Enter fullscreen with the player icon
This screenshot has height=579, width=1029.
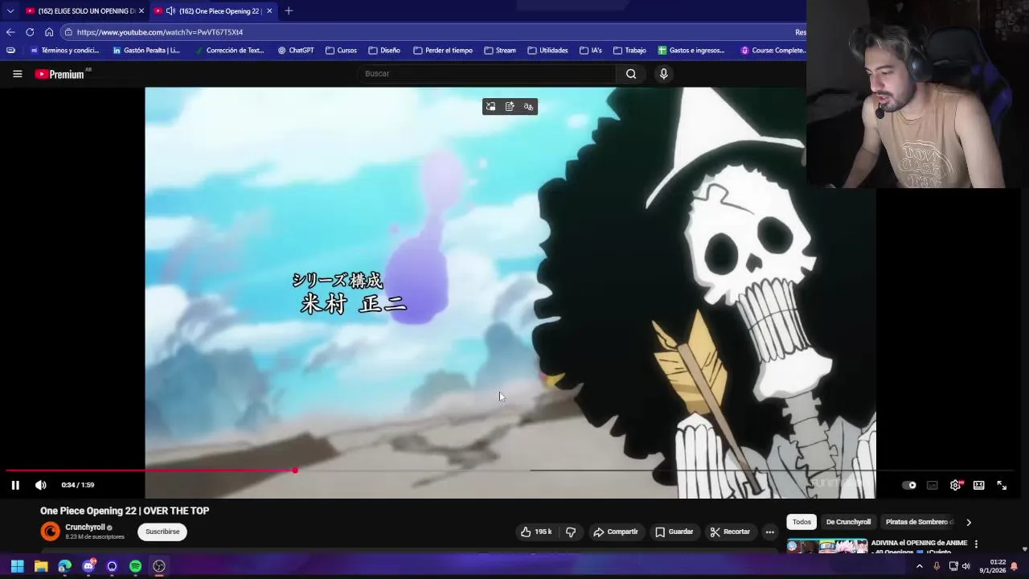pyautogui.click(x=1002, y=485)
